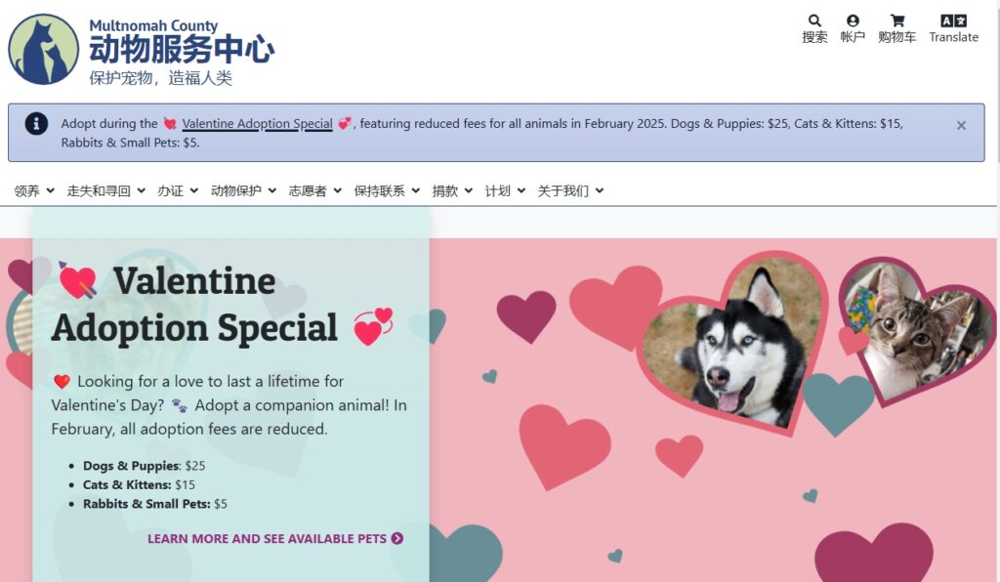
Task: Expand the 动物保护 dropdown menu
Action: point(243,190)
